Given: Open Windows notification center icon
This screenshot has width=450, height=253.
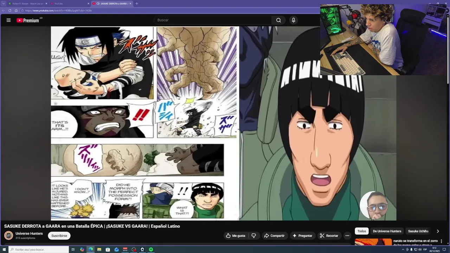Looking at the screenshot, I should pos(444,249).
